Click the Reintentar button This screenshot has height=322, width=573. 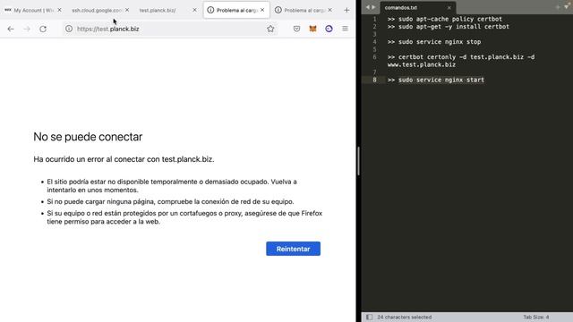click(x=293, y=249)
